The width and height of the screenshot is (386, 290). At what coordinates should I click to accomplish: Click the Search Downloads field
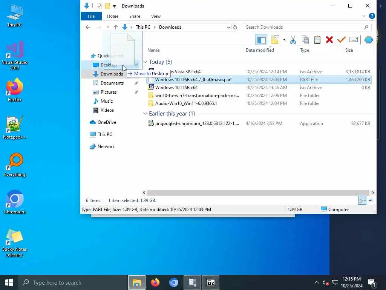coord(307,27)
